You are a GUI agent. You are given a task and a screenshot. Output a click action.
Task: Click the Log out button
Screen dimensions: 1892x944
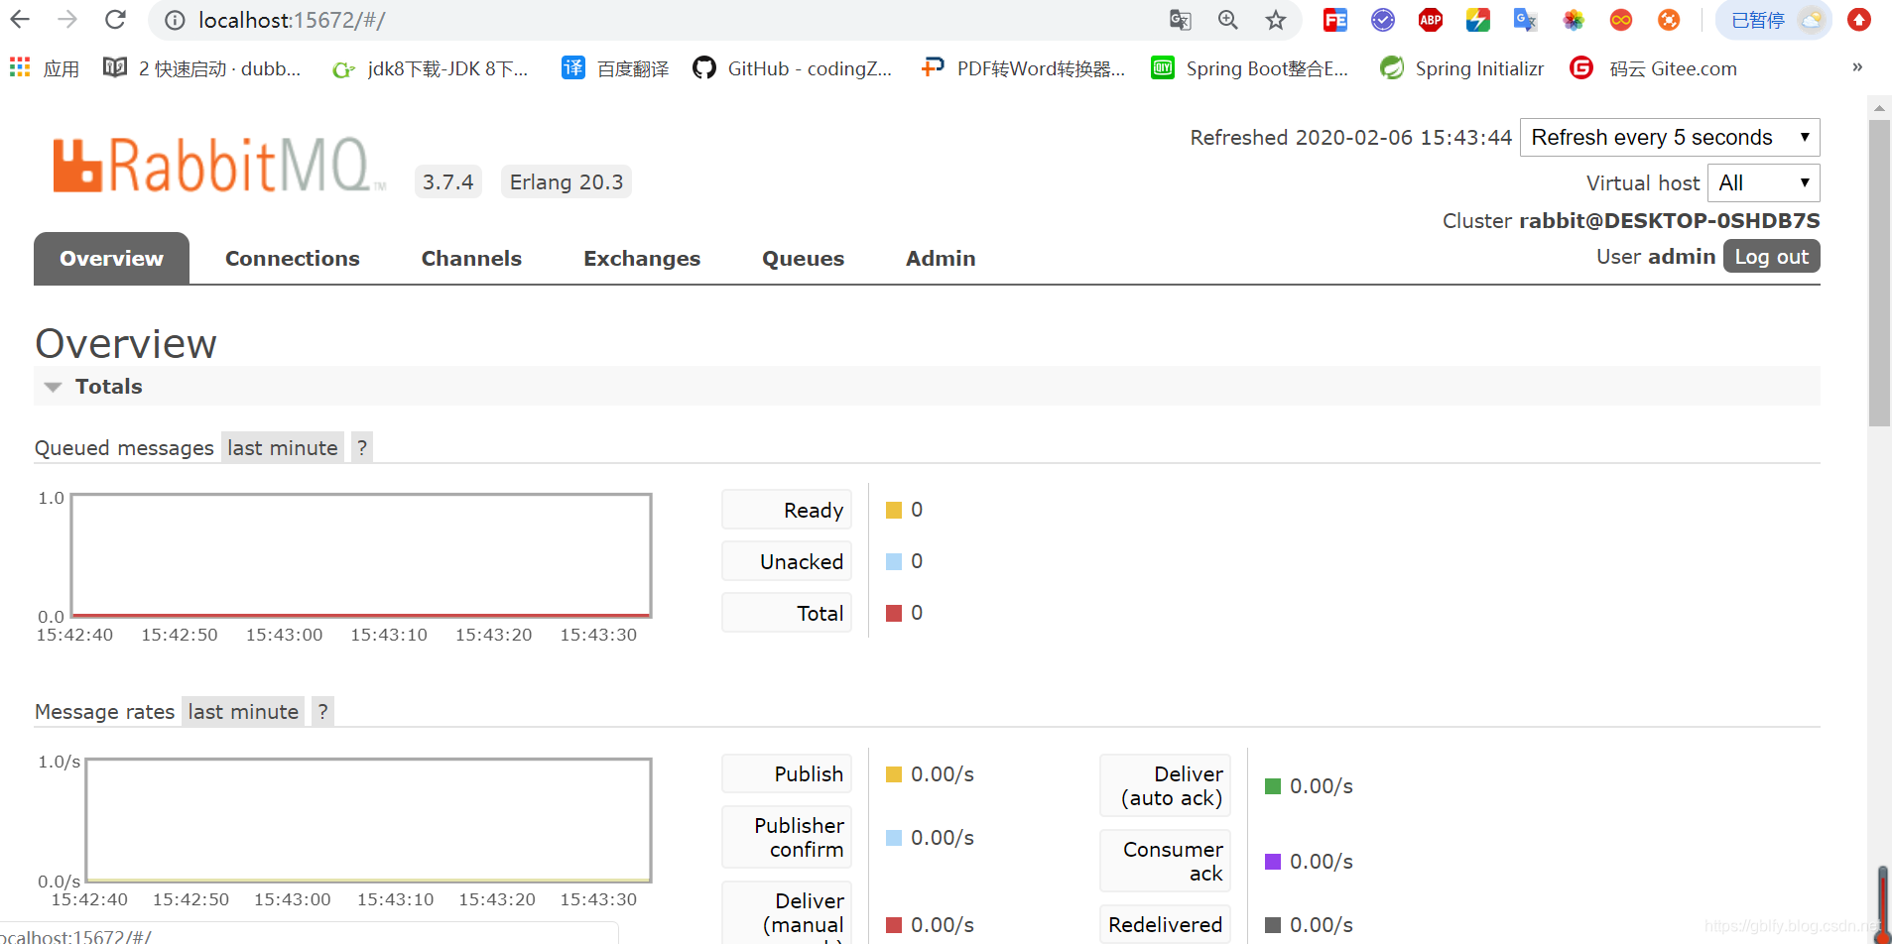click(x=1771, y=257)
